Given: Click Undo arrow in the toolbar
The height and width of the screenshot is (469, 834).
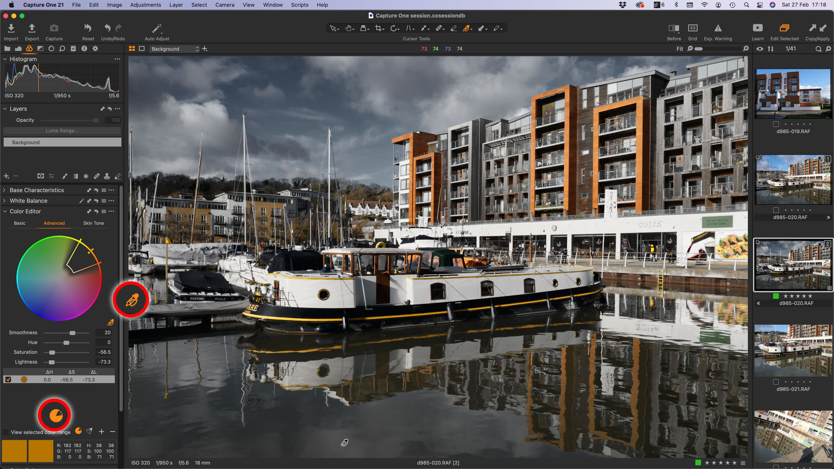Looking at the screenshot, I should click(x=107, y=28).
